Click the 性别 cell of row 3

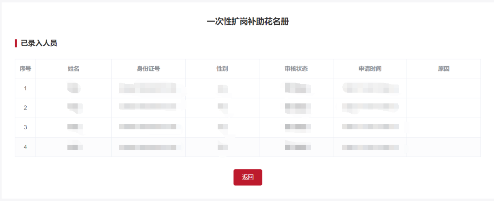222,127
